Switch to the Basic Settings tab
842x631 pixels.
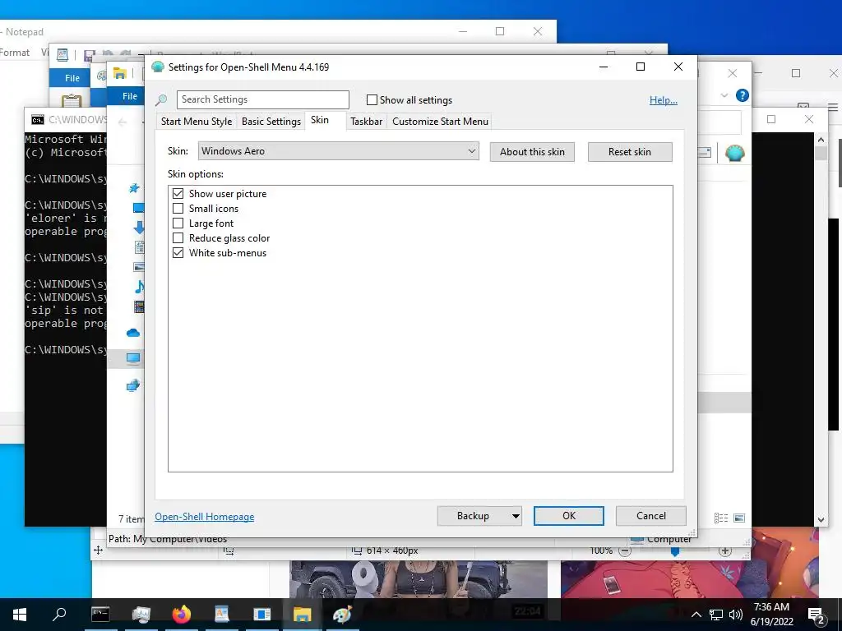(271, 122)
